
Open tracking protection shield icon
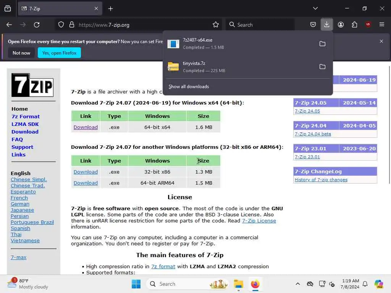[61, 25]
